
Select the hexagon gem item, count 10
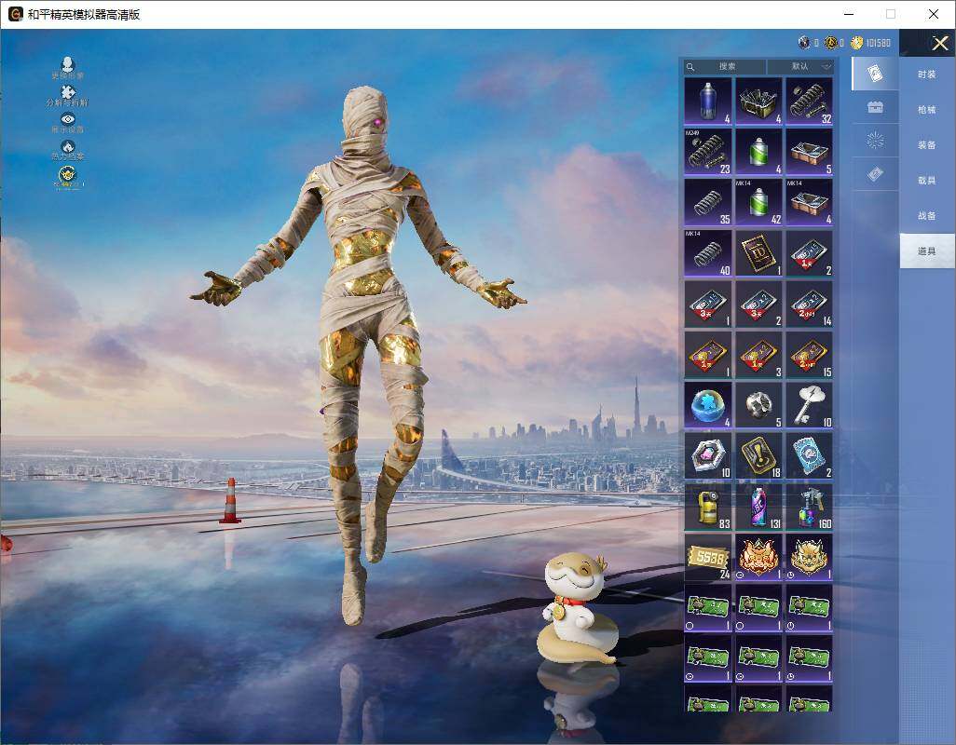coord(708,455)
